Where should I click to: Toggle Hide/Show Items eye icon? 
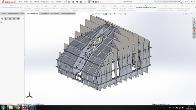[114, 14]
